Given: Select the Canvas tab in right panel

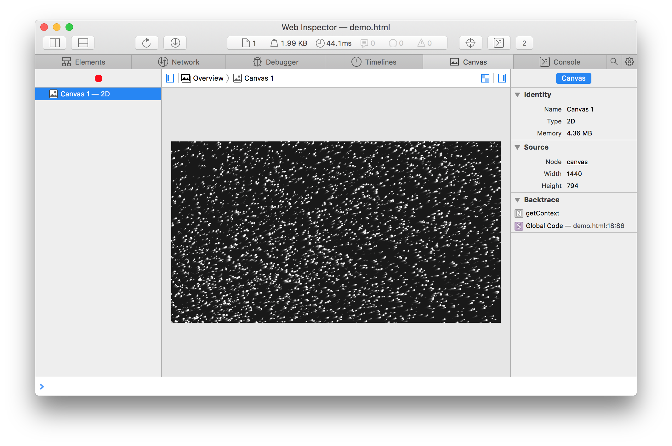Looking at the screenshot, I should coord(573,78).
